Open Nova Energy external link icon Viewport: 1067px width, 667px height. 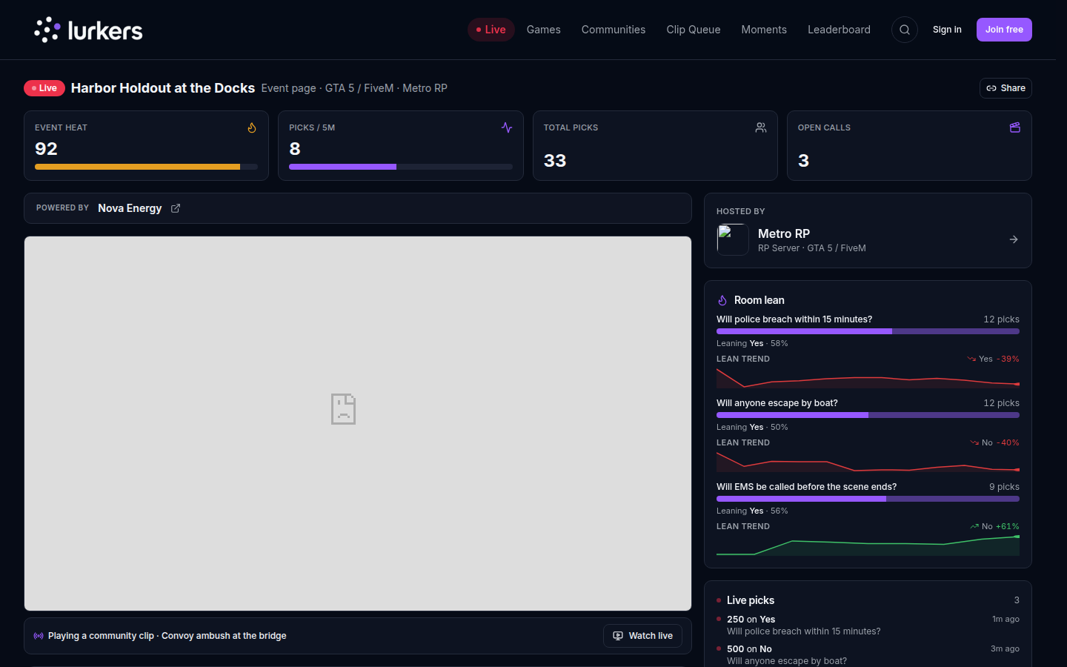(176, 208)
